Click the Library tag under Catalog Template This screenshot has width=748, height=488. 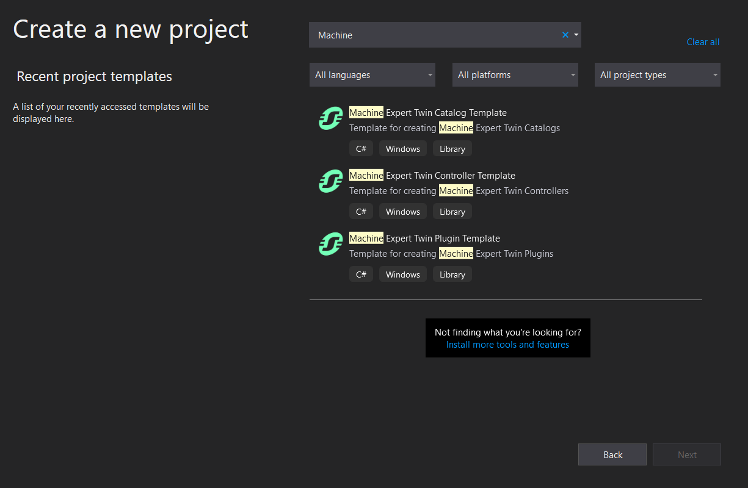pyautogui.click(x=452, y=149)
